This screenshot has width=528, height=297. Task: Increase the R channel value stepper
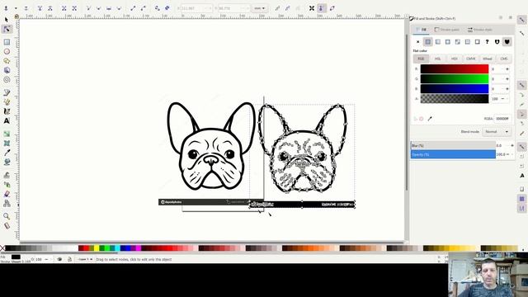[507, 69]
